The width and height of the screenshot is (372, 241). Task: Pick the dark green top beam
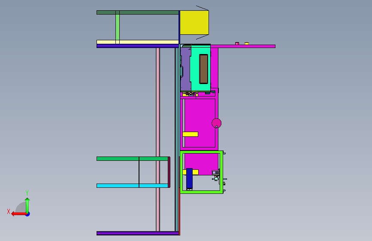coord(138,12)
